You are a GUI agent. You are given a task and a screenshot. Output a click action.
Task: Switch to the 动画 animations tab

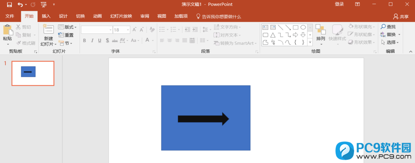[98, 16]
